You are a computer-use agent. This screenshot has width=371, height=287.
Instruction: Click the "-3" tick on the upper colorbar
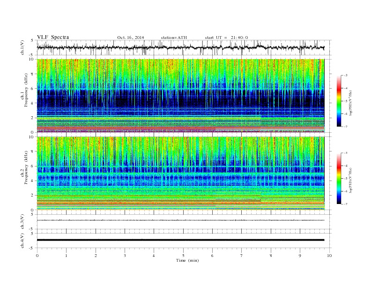[x=346, y=76]
